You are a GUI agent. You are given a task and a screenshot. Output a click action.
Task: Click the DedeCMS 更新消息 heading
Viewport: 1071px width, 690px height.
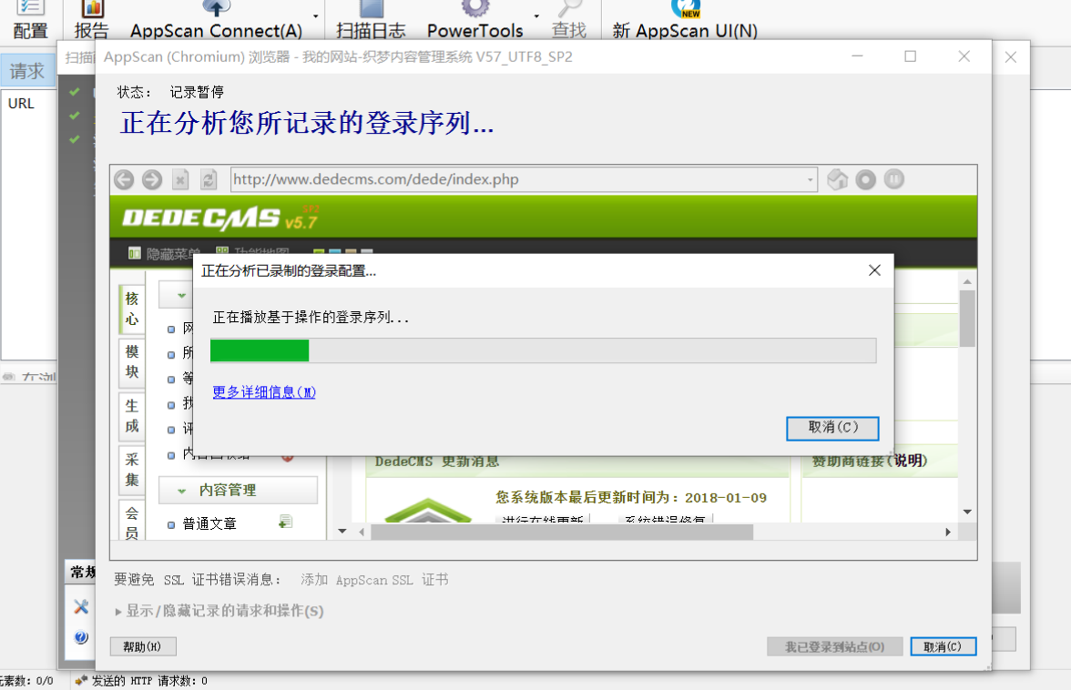click(x=437, y=462)
